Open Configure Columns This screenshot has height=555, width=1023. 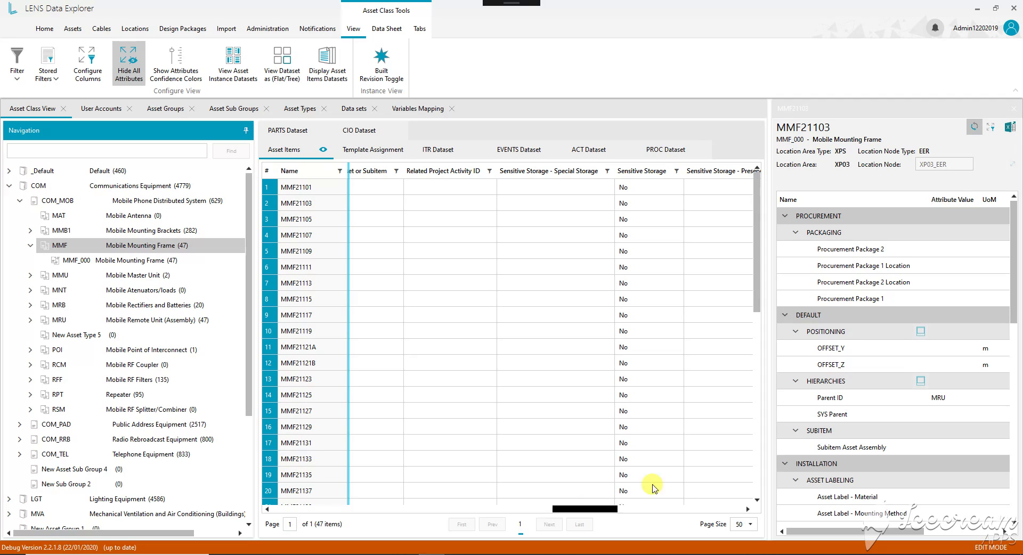click(87, 63)
